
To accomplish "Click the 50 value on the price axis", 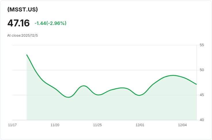I will coord(202,70).
